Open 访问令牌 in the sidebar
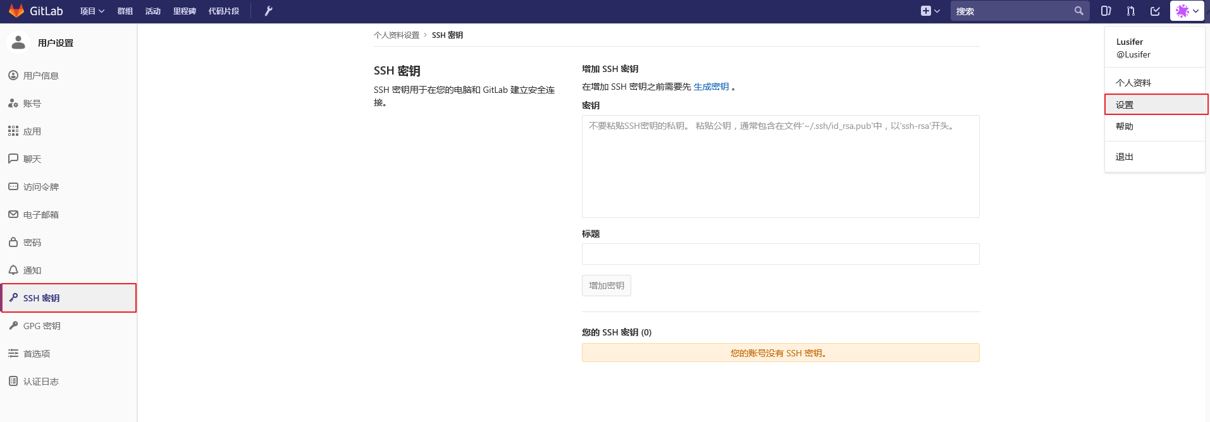 click(x=40, y=187)
